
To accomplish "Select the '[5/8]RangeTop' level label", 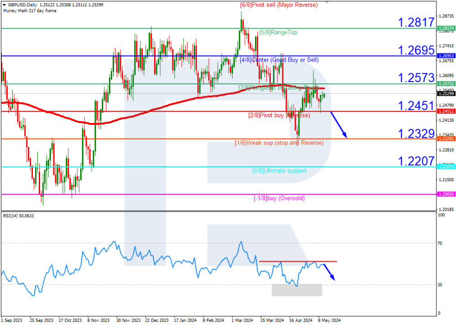I will click(x=278, y=33).
